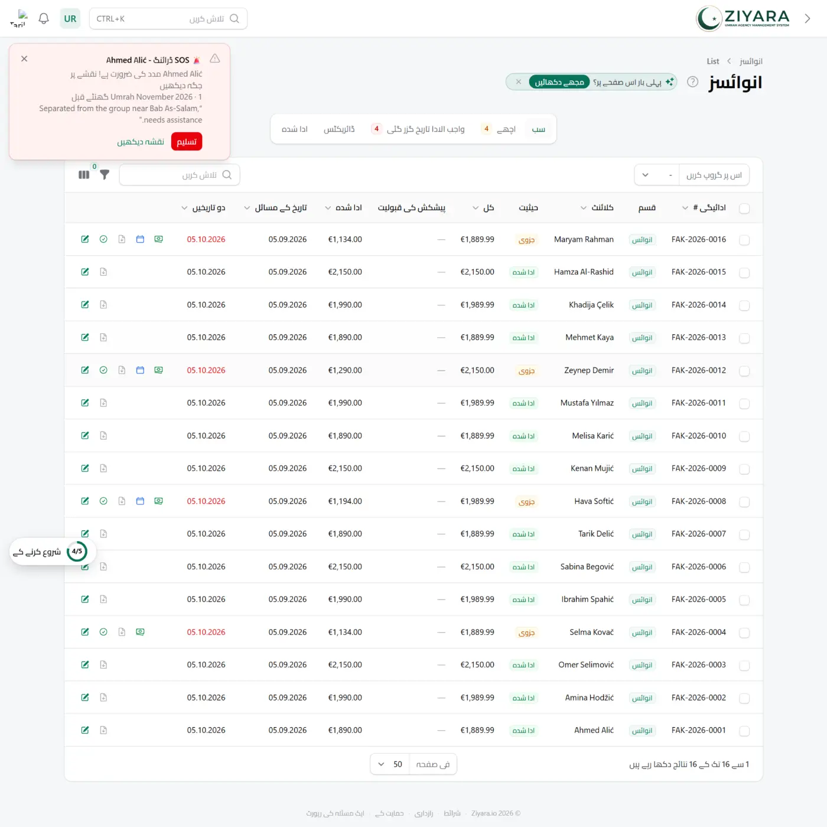Open the notifications bell
Screen dimensions: 827x827
44,19
